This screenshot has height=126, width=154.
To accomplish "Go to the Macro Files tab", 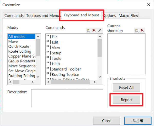I will (x=128, y=16).
